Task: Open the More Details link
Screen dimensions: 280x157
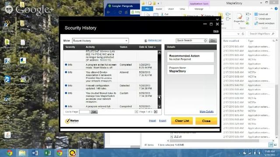Action: point(206,112)
